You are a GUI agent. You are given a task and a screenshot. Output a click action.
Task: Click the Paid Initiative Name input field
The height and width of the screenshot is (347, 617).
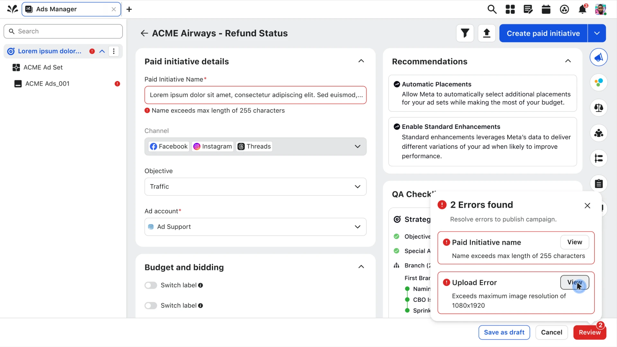[255, 95]
